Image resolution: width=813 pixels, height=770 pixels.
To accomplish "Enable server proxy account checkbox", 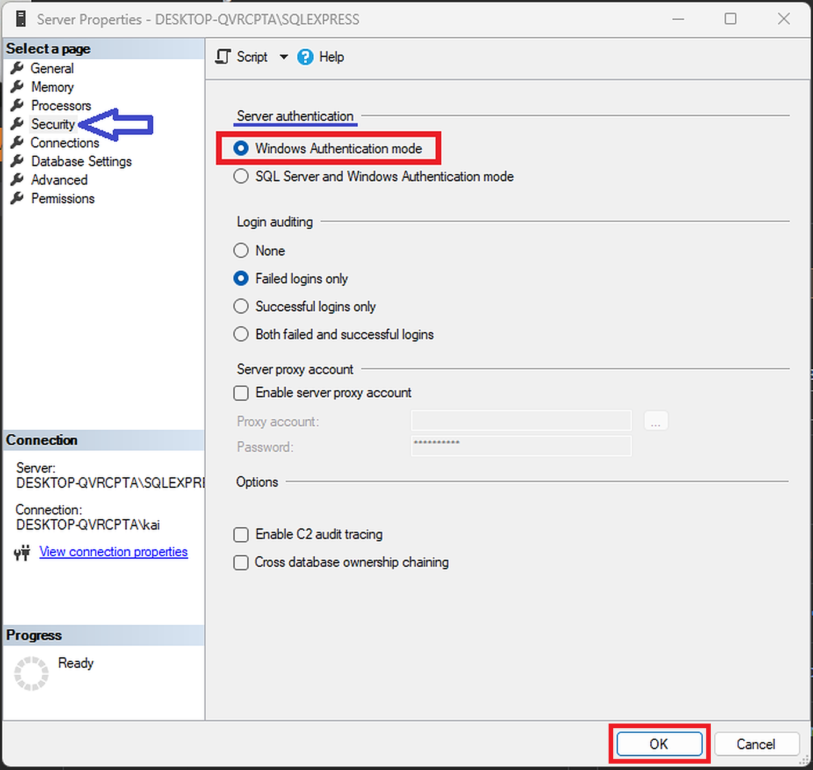I will tap(240, 393).
